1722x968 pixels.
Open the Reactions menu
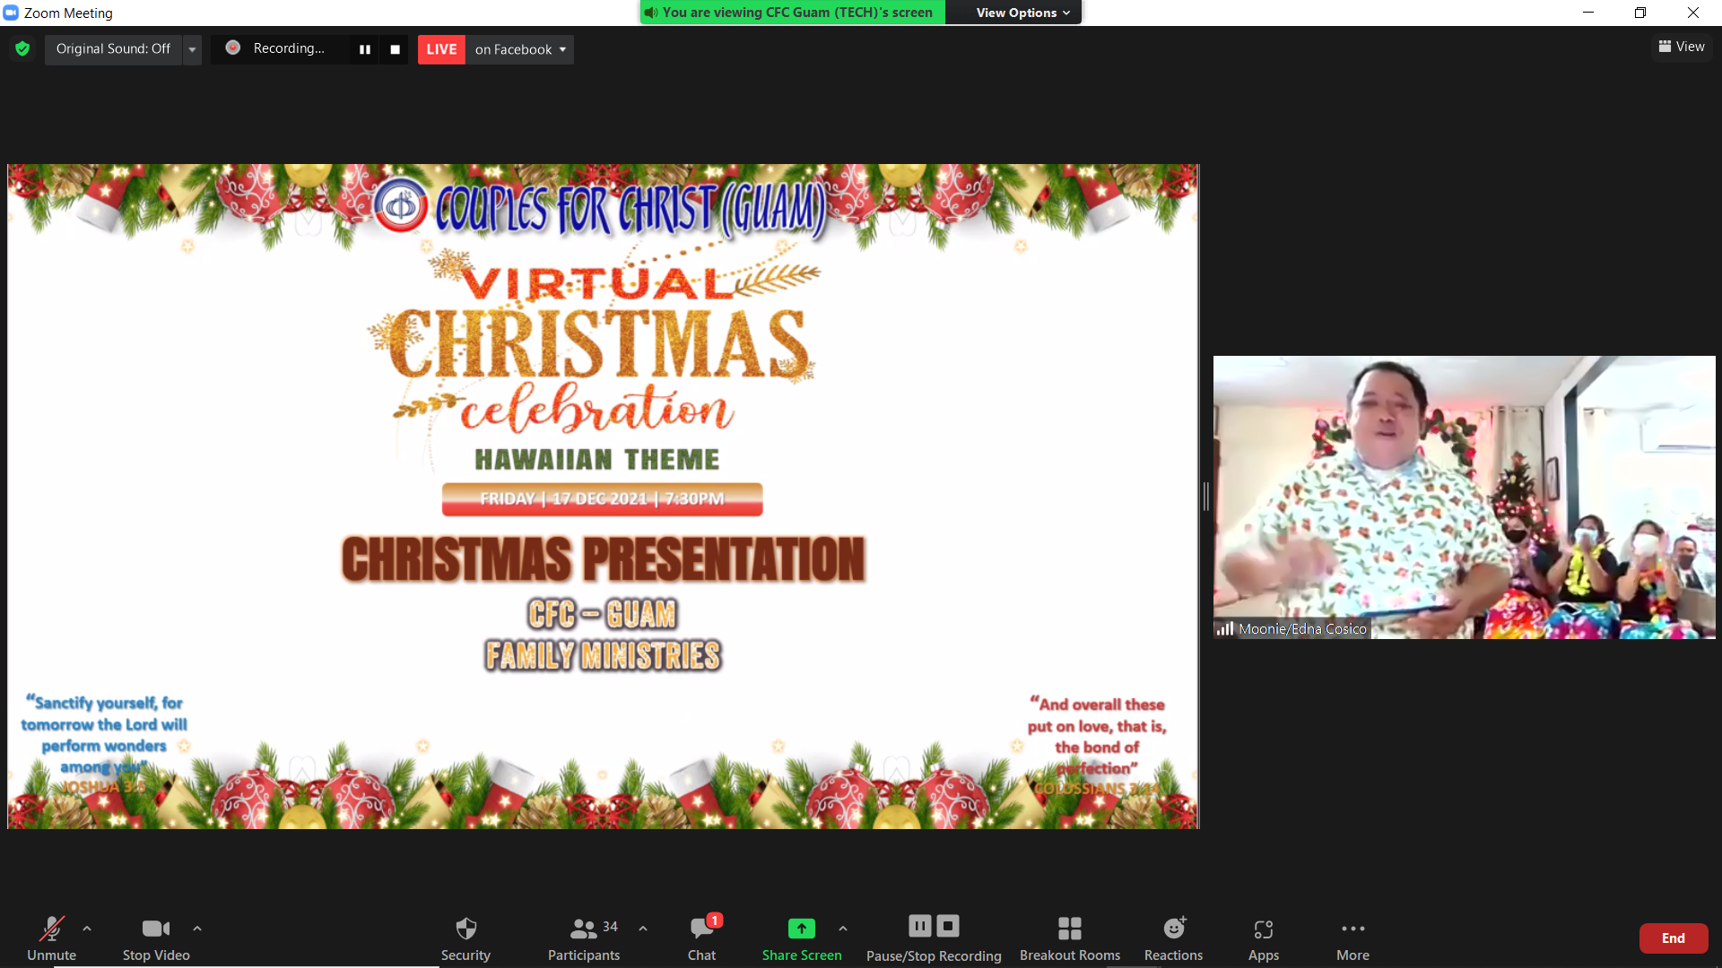[x=1173, y=938]
